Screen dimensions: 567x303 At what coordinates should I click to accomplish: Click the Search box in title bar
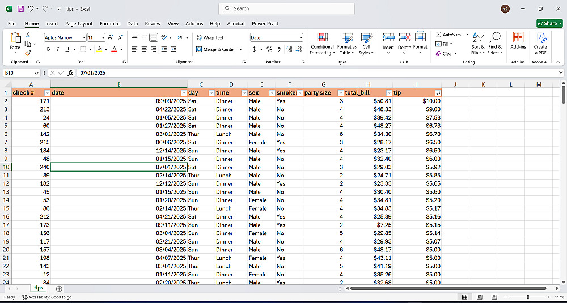(286, 8)
